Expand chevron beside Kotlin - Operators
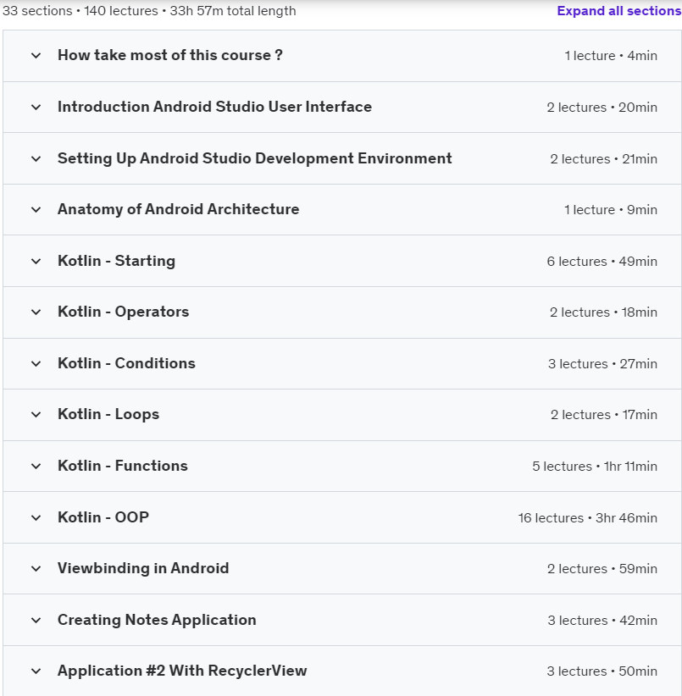This screenshot has height=696, width=682. [36, 312]
